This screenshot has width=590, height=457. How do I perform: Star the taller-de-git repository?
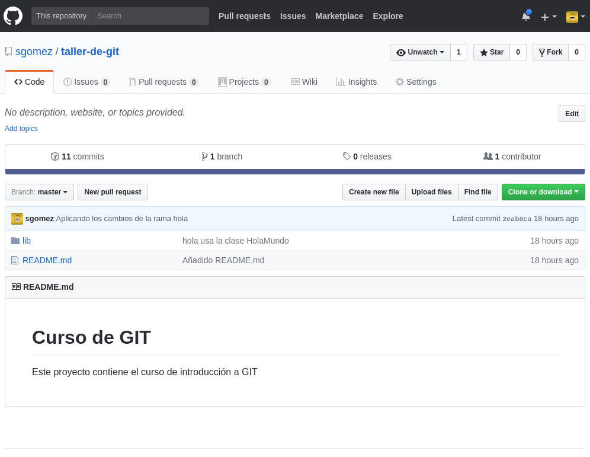(x=491, y=52)
